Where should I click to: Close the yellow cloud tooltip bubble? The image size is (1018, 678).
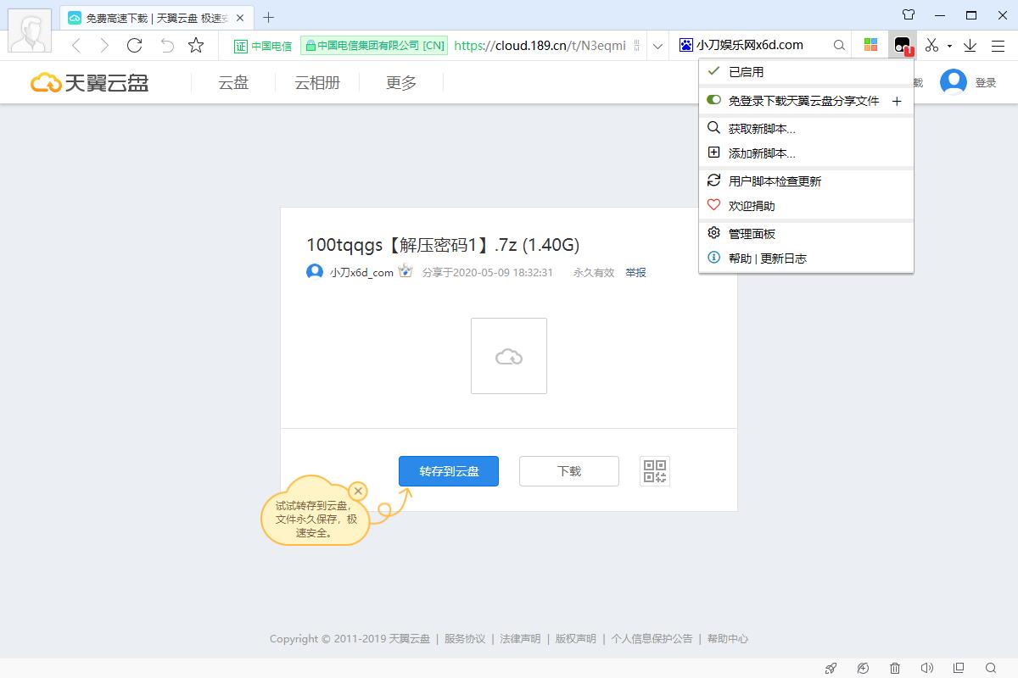coord(358,491)
